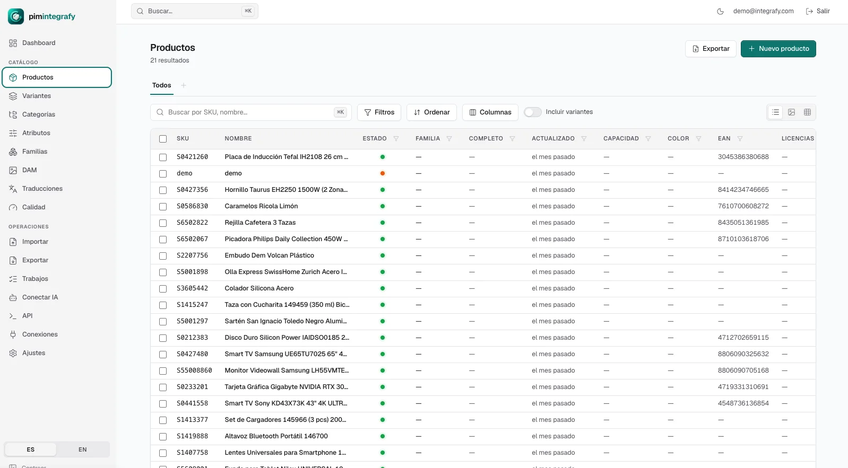The image size is (848, 468).
Task: Click the Color column filter funnel
Action: pos(698,139)
